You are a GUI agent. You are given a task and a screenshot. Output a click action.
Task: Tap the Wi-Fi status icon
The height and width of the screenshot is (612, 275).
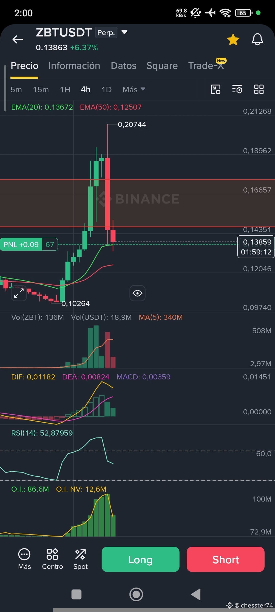[225, 13]
